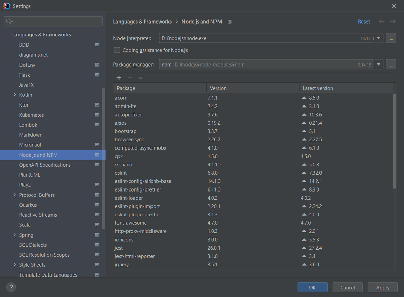Select the cssnano package row

tap(253, 165)
